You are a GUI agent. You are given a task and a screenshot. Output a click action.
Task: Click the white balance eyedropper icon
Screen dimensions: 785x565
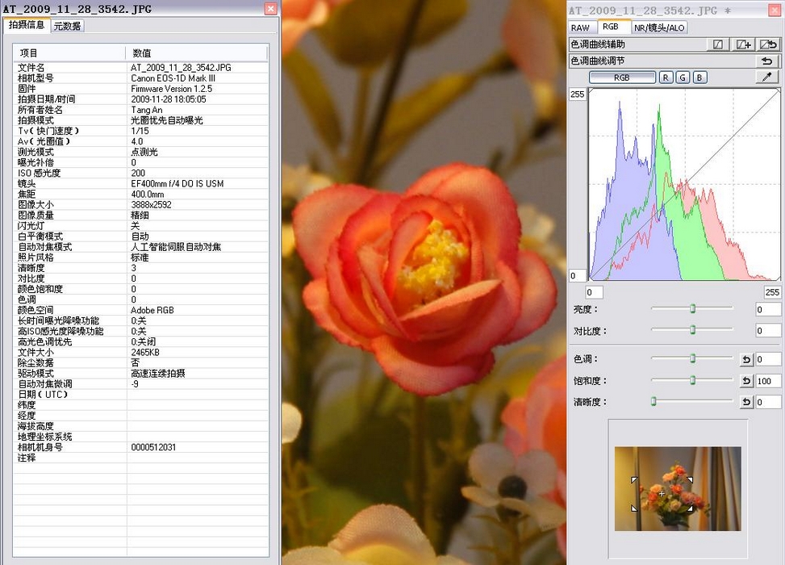767,77
